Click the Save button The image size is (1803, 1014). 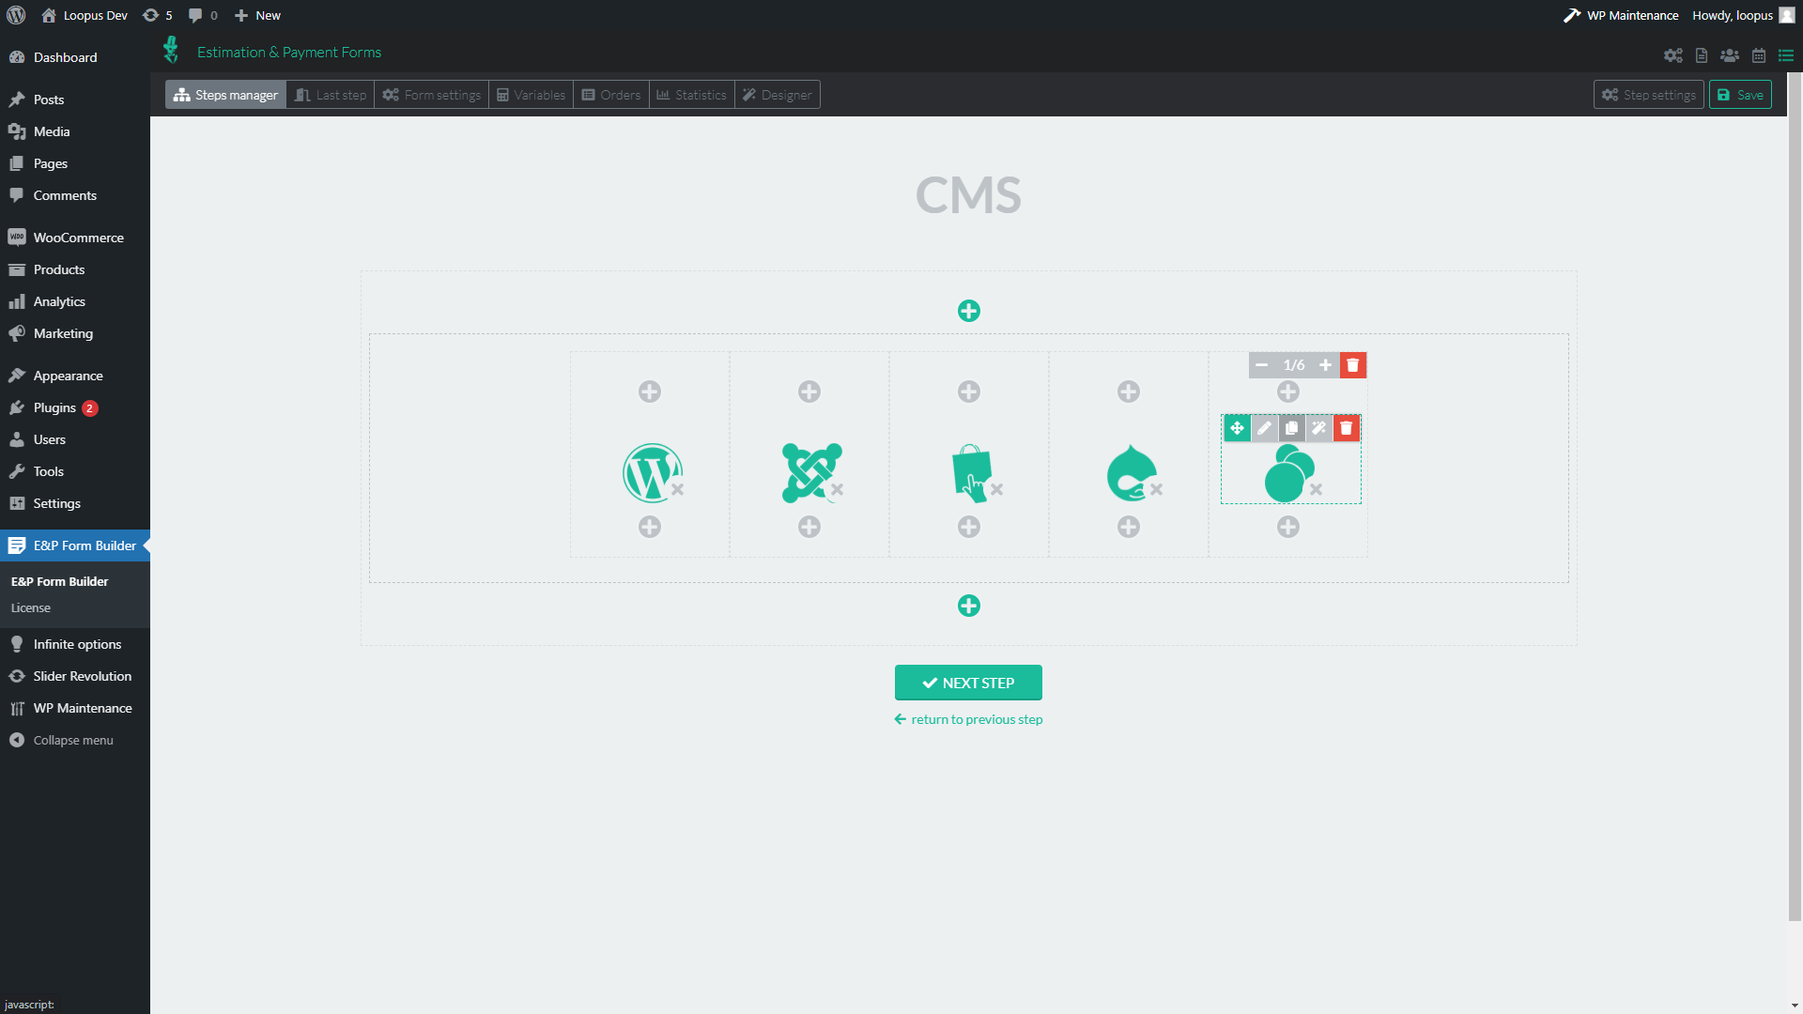tap(1739, 95)
